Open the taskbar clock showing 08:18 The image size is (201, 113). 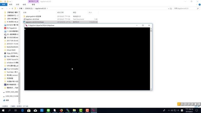tap(189, 110)
